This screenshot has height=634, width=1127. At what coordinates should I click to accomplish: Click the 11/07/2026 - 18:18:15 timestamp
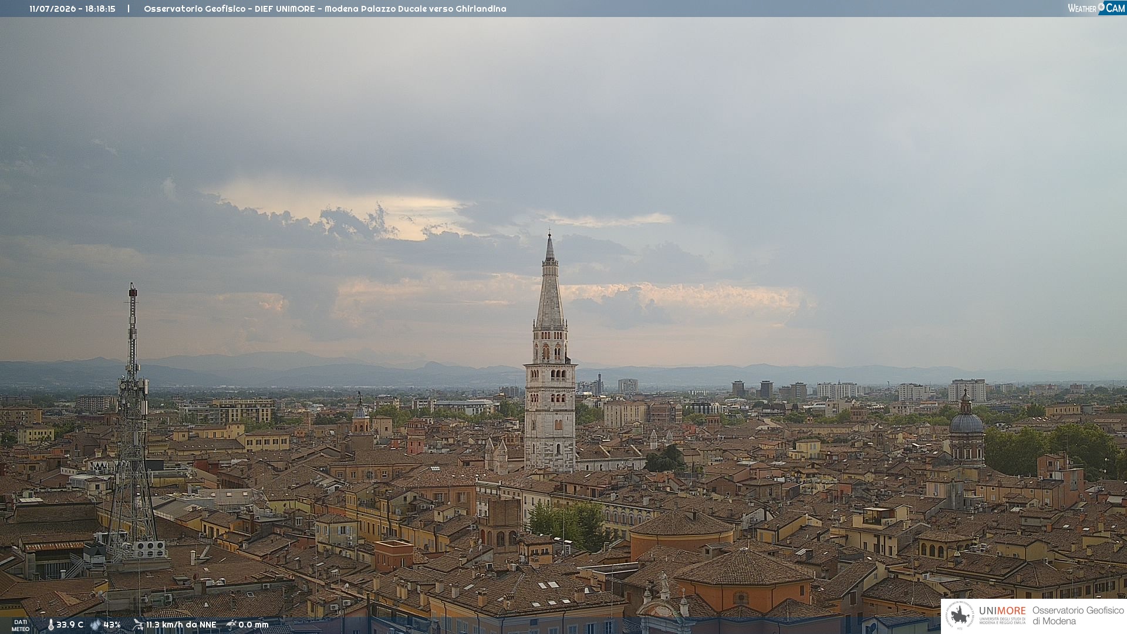click(x=72, y=9)
